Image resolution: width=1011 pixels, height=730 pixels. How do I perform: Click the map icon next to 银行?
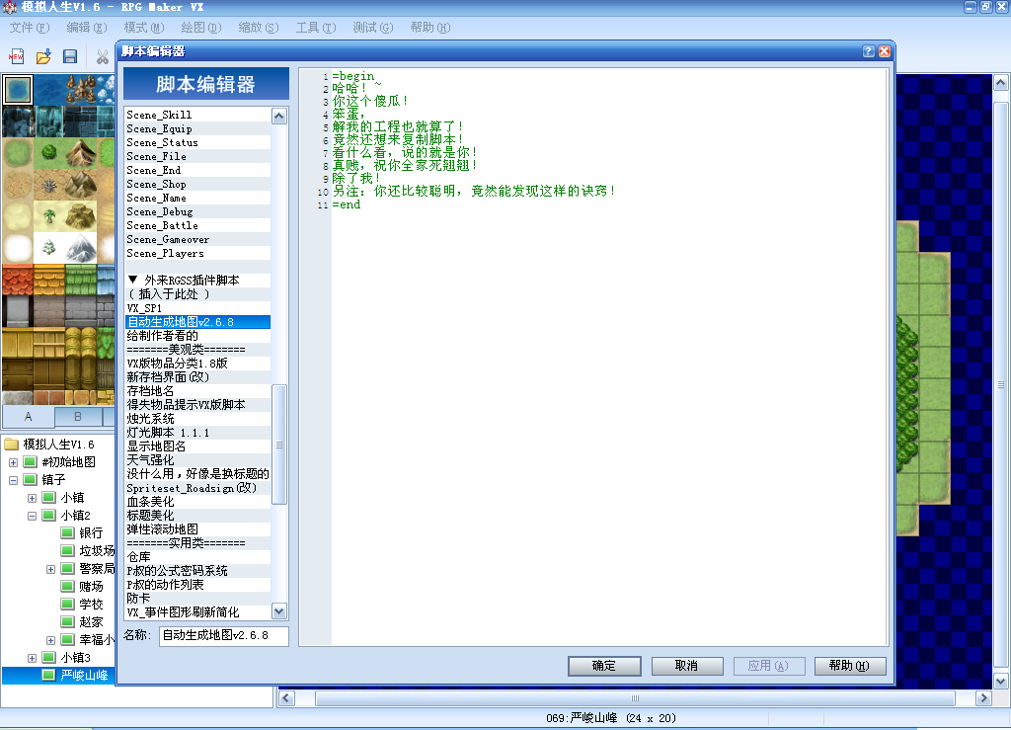[x=67, y=532]
